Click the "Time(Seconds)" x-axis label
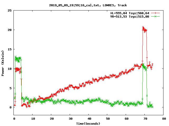This screenshot has width=169, height=126. 88,124
